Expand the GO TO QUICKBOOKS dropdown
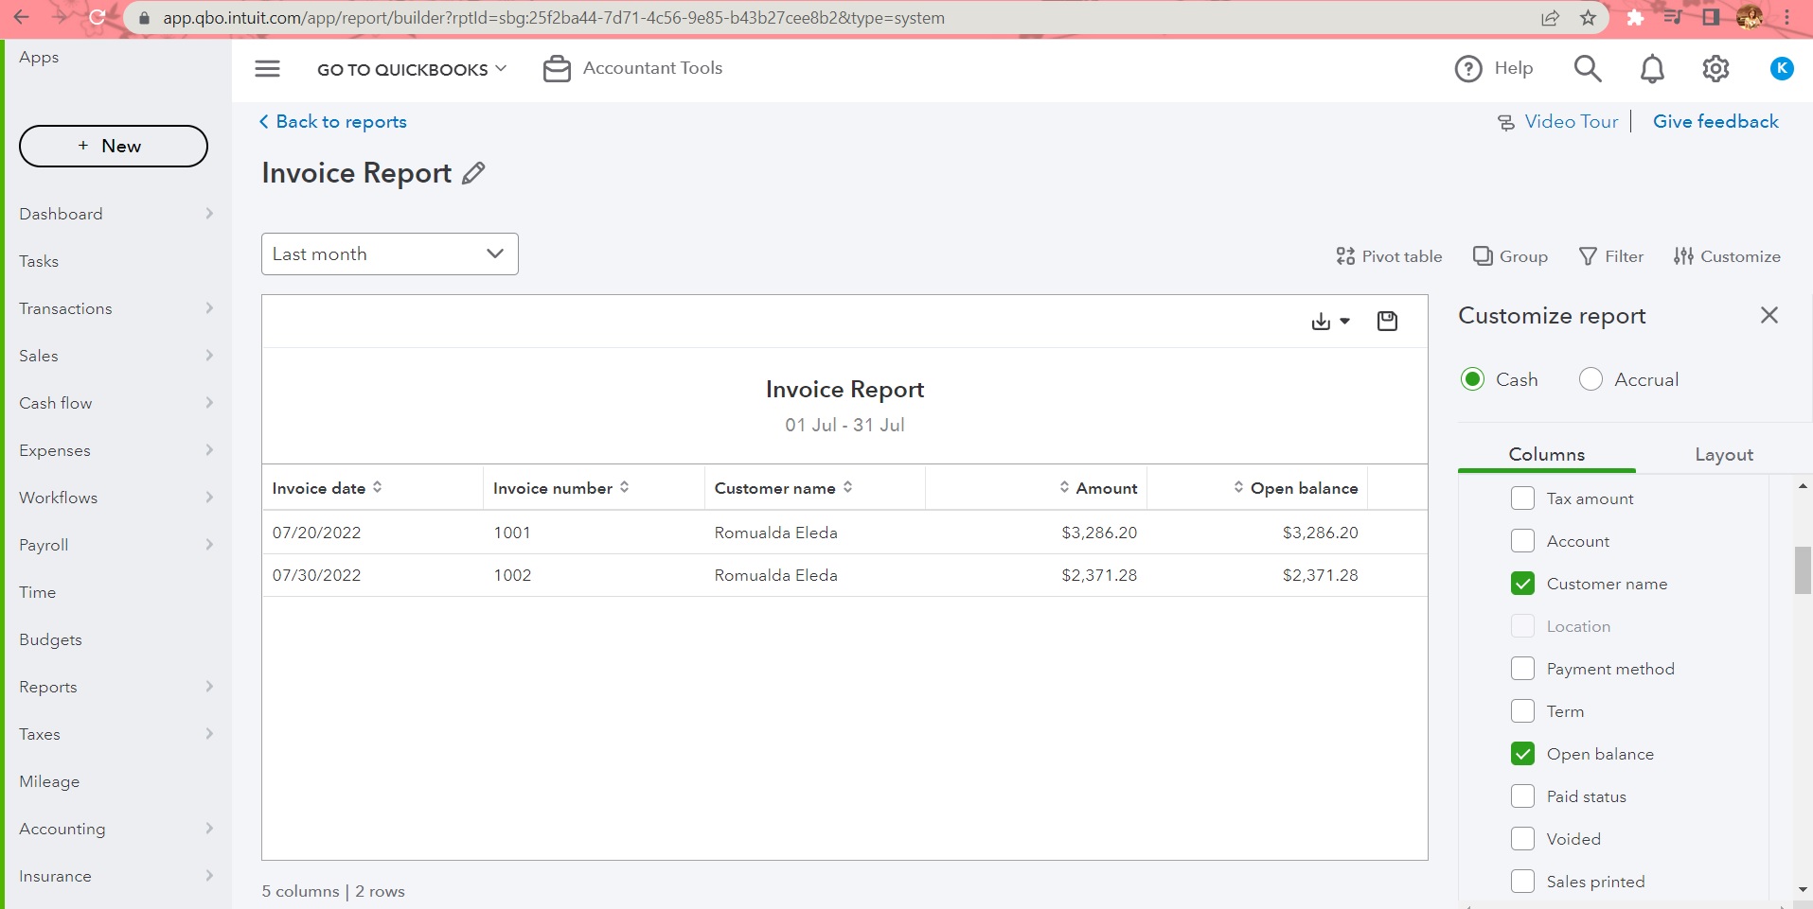The width and height of the screenshot is (1813, 909). pos(412,69)
